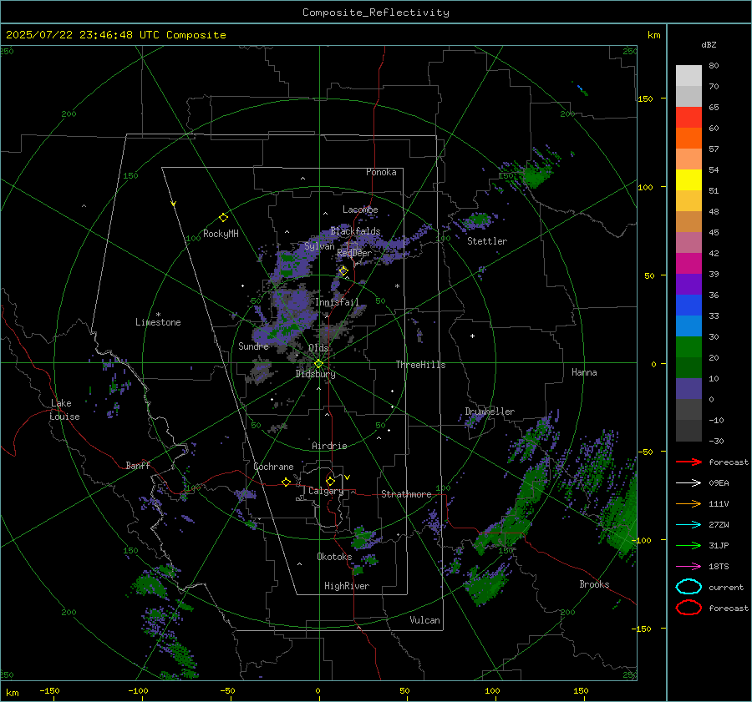Click the cyan 27ZW arrow icon
Viewport: 752px width, 702px height.
pyautogui.click(x=688, y=525)
